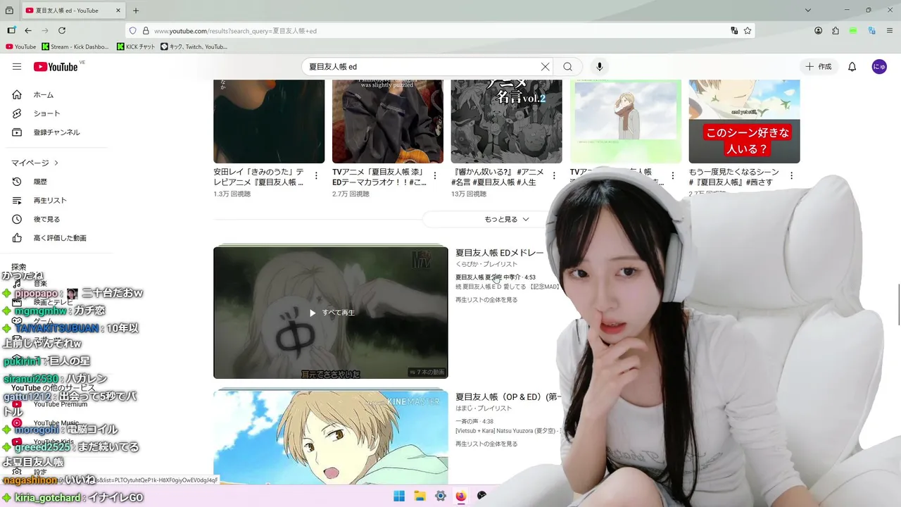The image size is (901, 507).
Task: Open 夏目友人帳(OP & ED) playlist title
Action: coord(508,397)
